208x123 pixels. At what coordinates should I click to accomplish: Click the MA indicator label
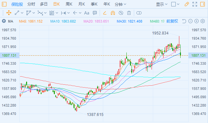(10, 21)
